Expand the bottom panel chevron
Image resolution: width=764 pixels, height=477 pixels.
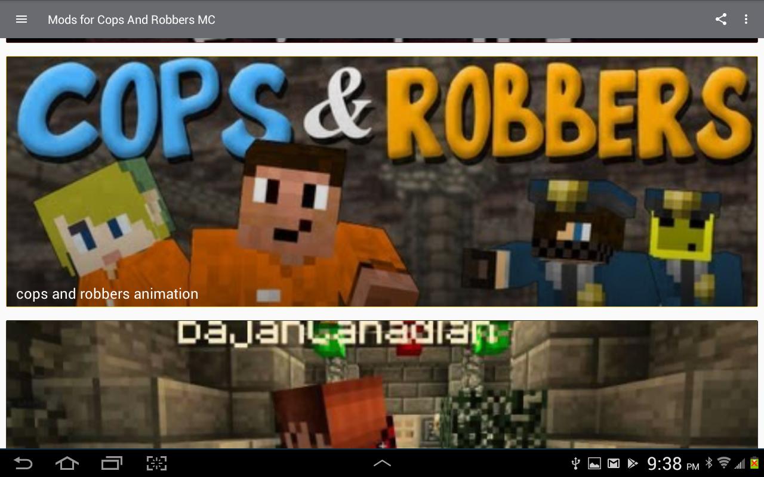(382, 463)
